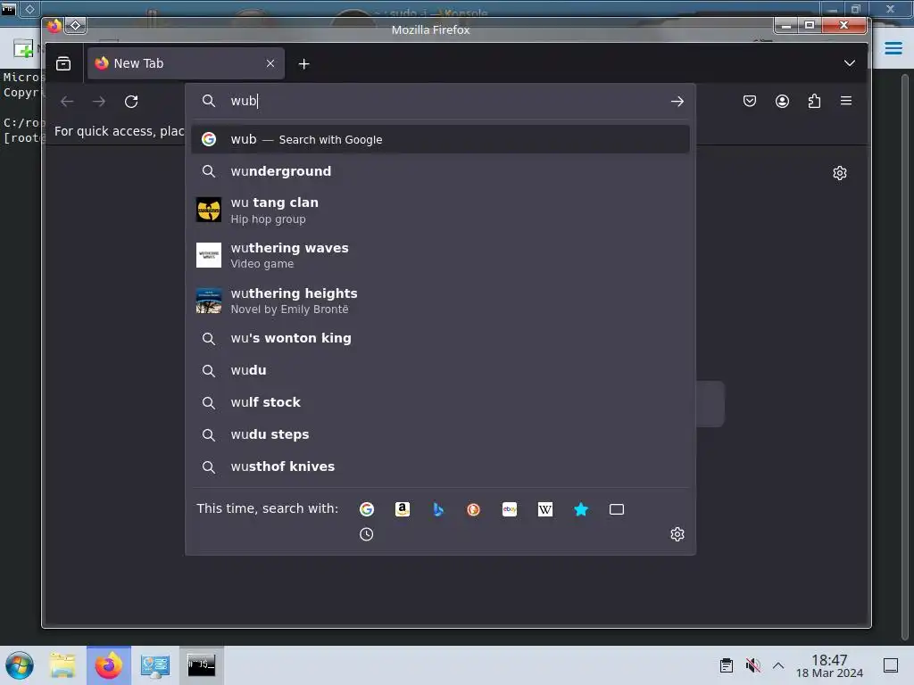The width and height of the screenshot is (914, 685).
Task: Open the Windows-style Start menu
Action: click(x=20, y=665)
